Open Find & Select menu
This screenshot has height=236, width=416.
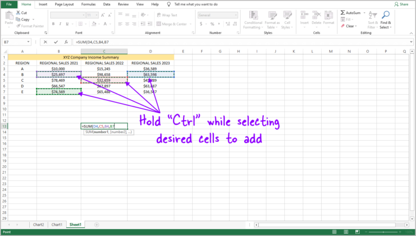(386, 20)
